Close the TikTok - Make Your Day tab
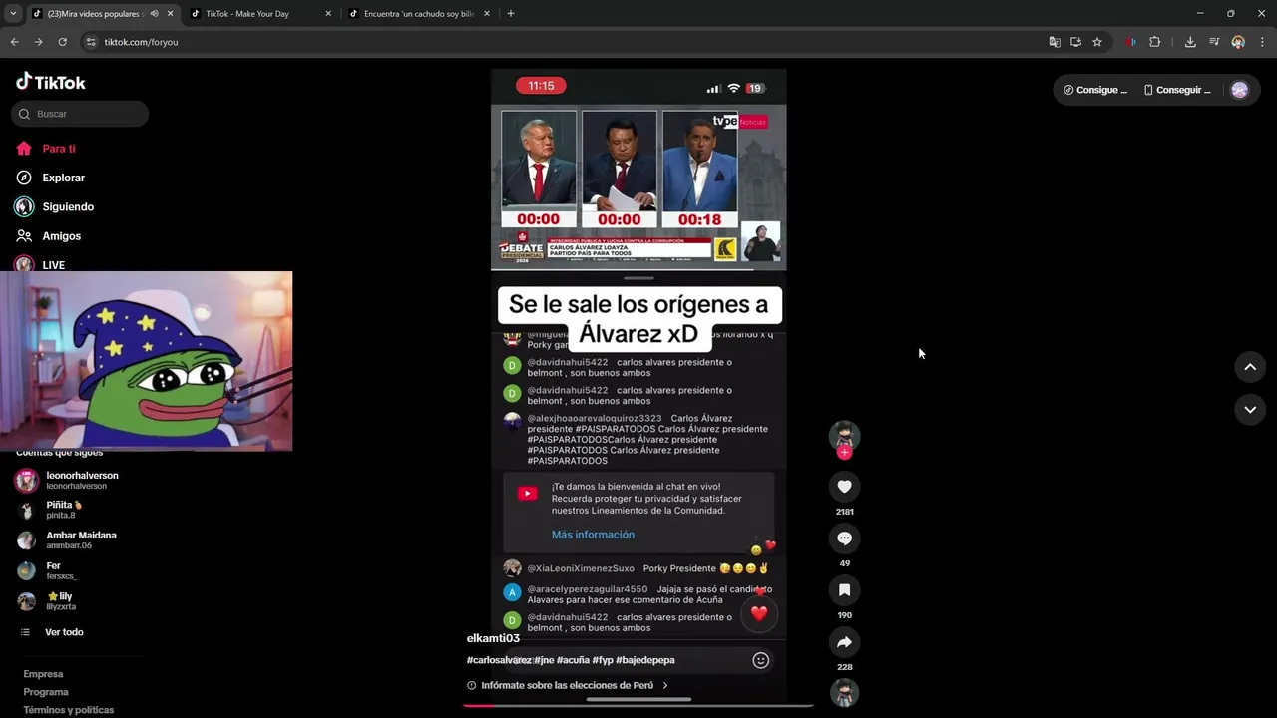This screenshot has width=1277, height=718. tap(328, 14)
